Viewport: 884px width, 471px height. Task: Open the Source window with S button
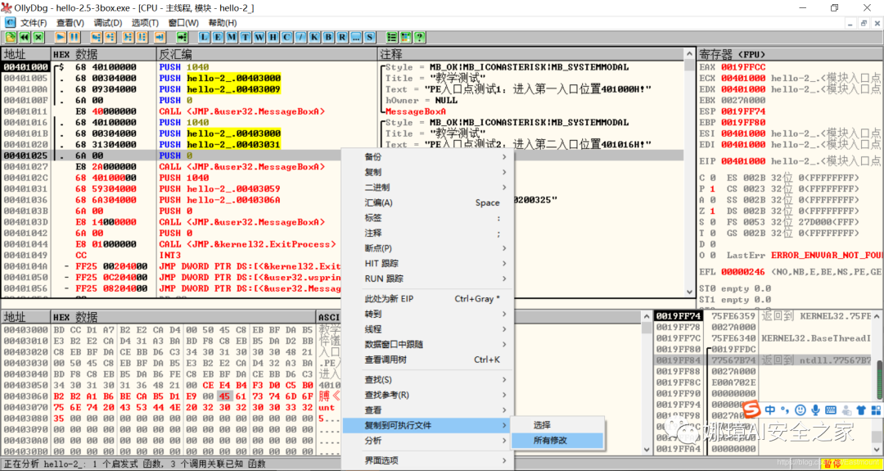click(x=370, y=37)
